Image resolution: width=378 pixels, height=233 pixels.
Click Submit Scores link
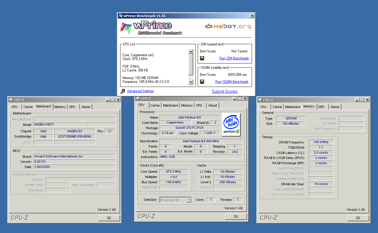pos(225,91)
